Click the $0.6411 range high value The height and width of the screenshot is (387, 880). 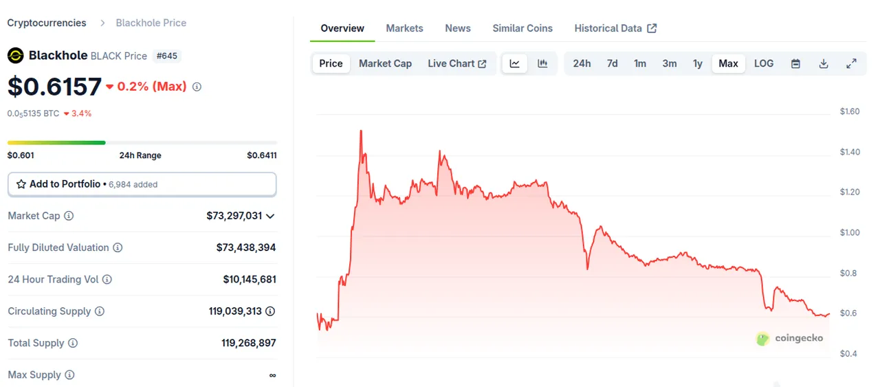(262, 155)
